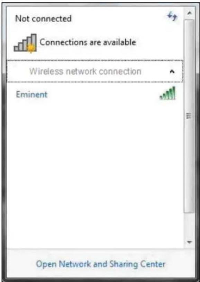Image resolution: width=200 pixels, height=282 pixels.
Task: Click blank row area right of Eminent name
Action: point(103,94)
